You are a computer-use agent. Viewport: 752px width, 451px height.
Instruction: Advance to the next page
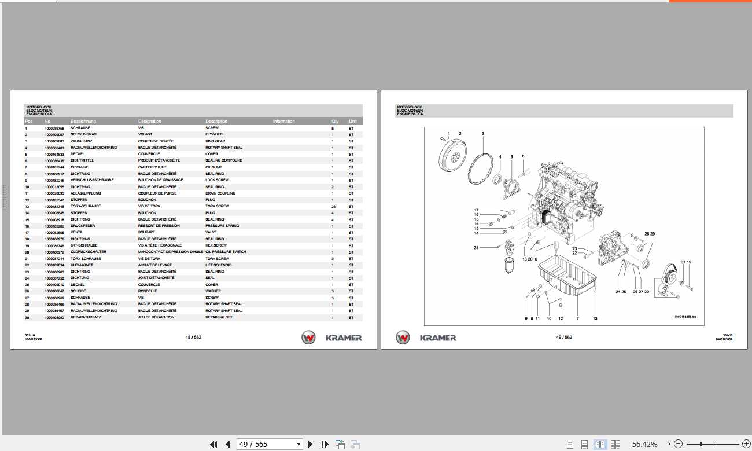click(x=311, y=444)
